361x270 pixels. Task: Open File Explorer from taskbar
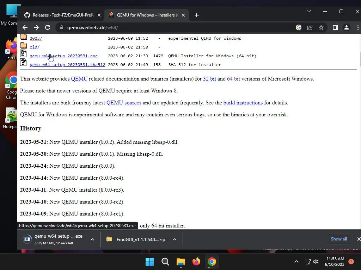(181, 262)
